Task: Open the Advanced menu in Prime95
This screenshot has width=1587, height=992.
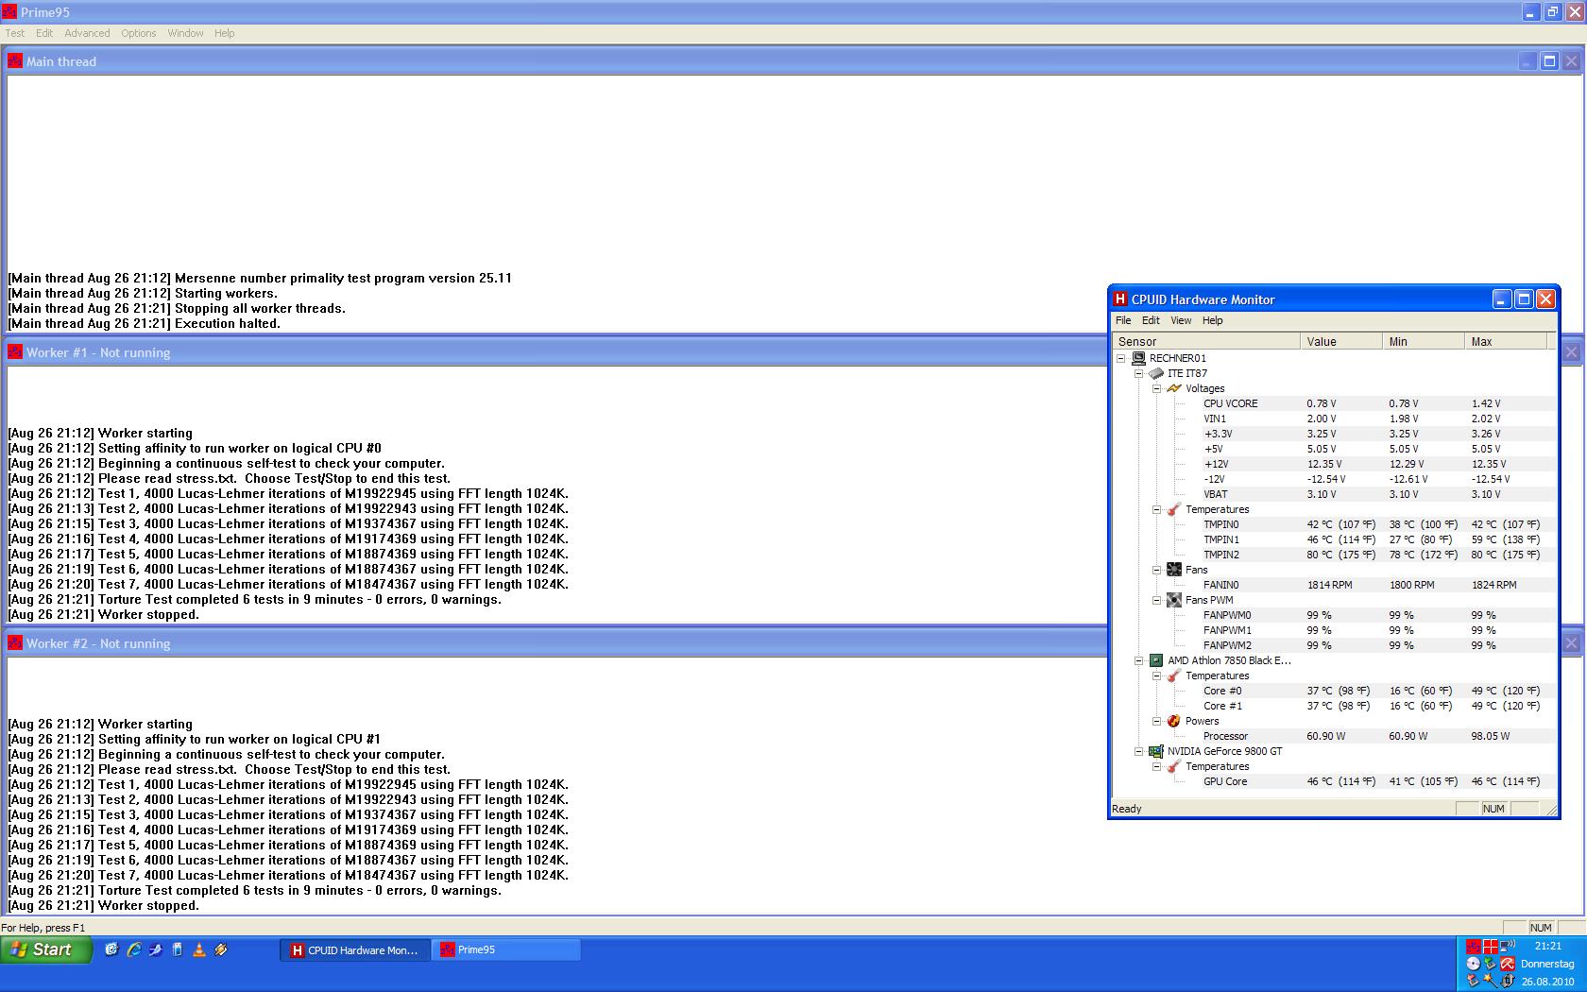Action: pyautogui.click(x=87, y=33)
